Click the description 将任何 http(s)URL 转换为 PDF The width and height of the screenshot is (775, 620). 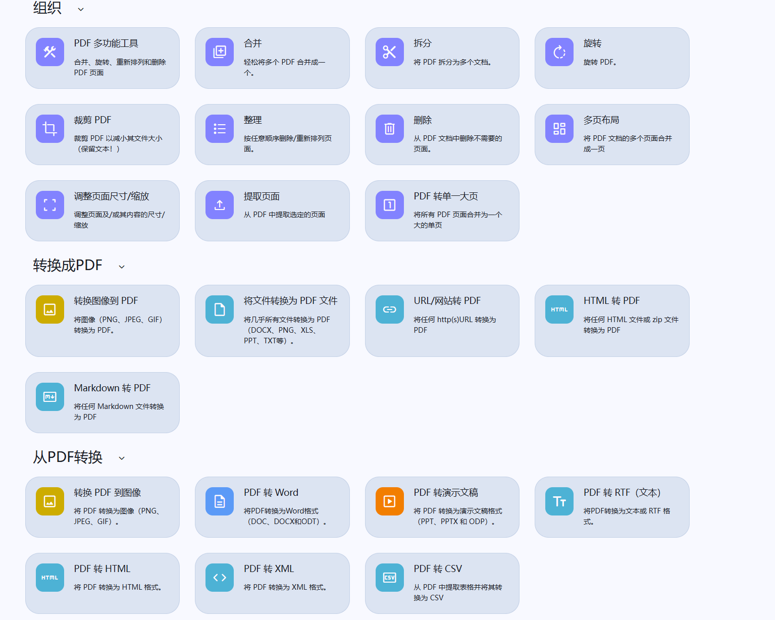tap(455, 325)
